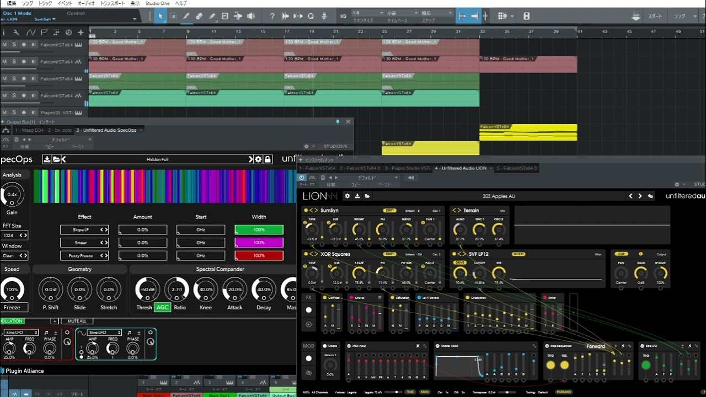Click the question mark help icon
The width and height of the screenshot is (706, 397).
(272, 16)
